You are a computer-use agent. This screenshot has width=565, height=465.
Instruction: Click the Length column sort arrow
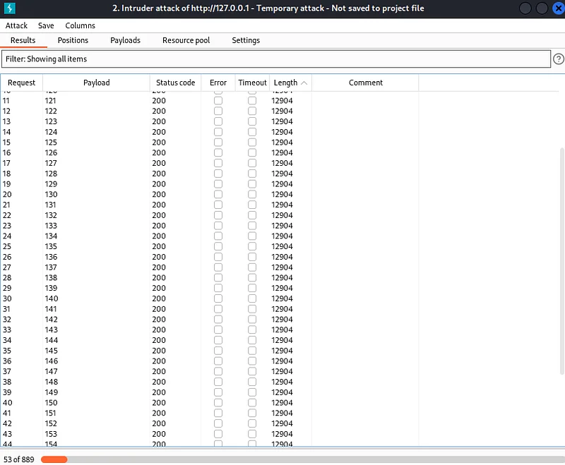tap(304, 83)
